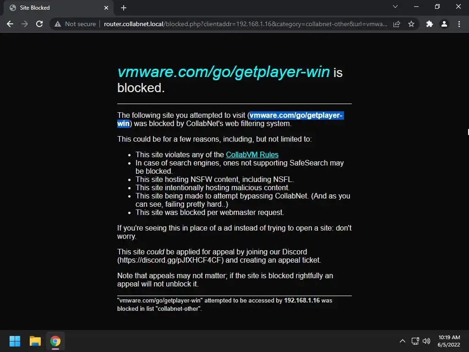This screenshot has width=469, height=352.
Task: Open the Chrome profile avatar
Action: point(444,24)
